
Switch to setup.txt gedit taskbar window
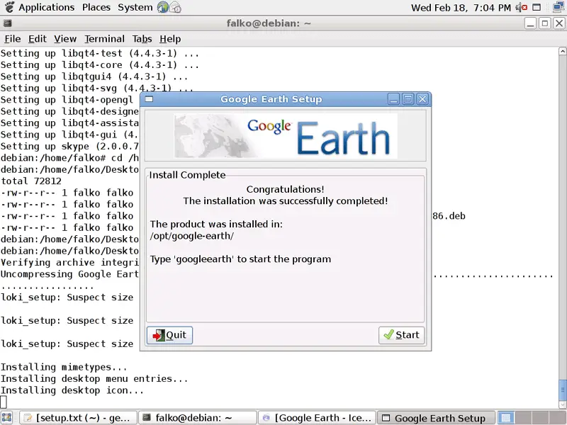pos(78,418)
